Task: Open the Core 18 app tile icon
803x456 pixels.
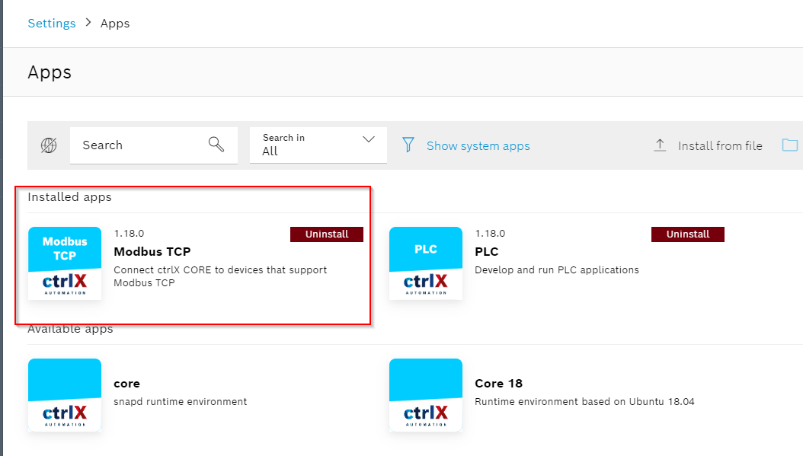Action: [426, 395]
